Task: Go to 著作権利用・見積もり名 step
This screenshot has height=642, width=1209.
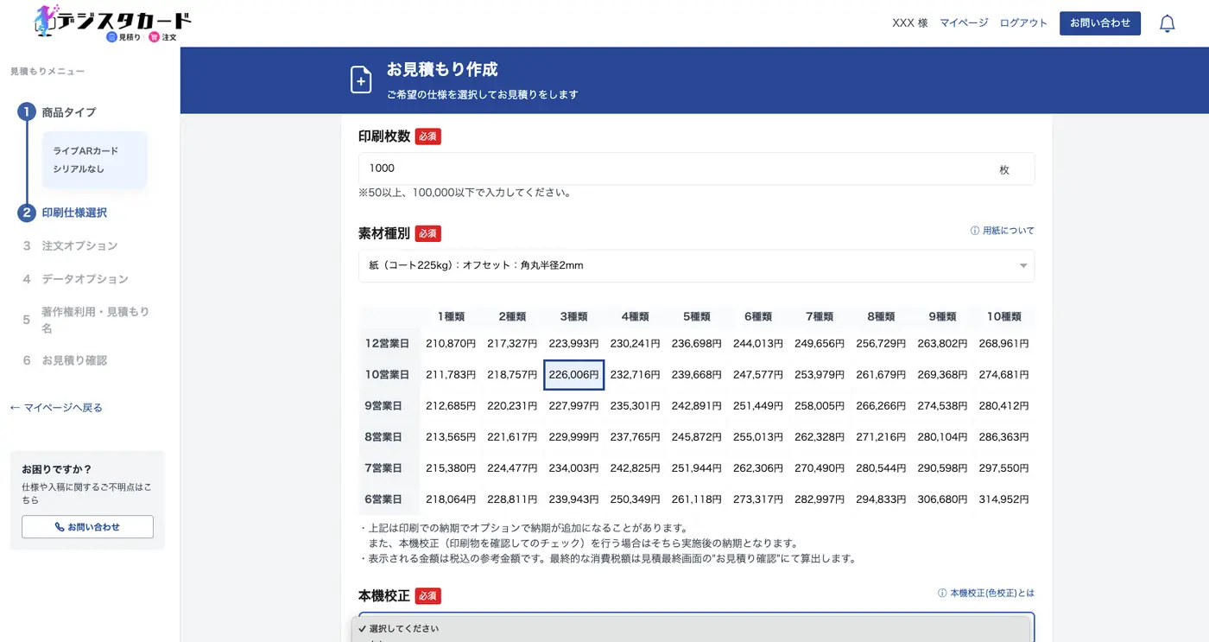Action: [x=95, y=320]
